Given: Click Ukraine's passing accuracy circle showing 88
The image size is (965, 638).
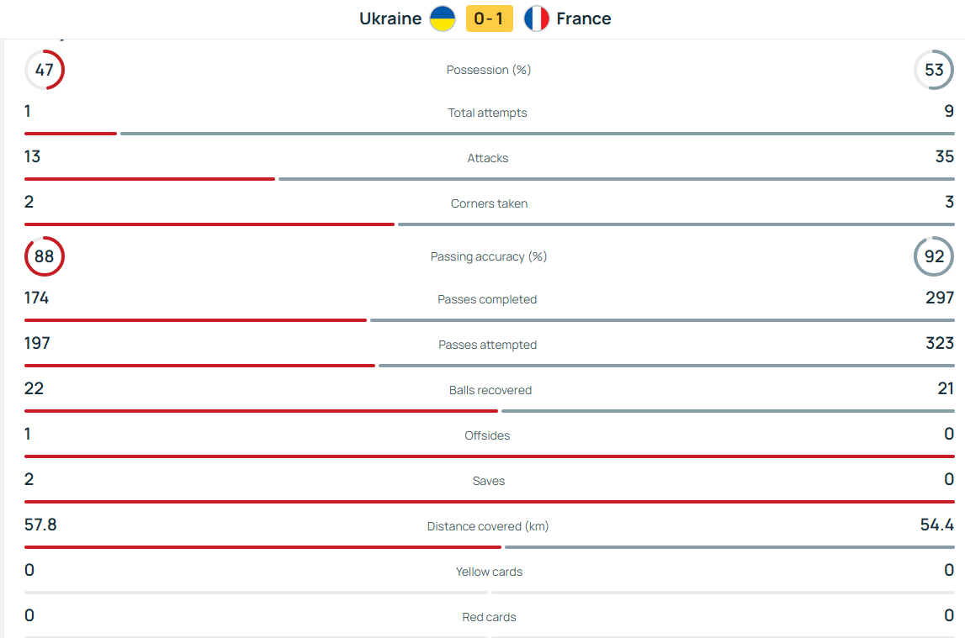Looking at the screenshot, I should point(45,256).
